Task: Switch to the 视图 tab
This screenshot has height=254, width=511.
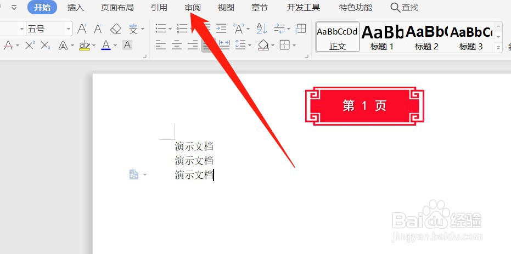Action: pyautogui.click(x=226, y=7)
